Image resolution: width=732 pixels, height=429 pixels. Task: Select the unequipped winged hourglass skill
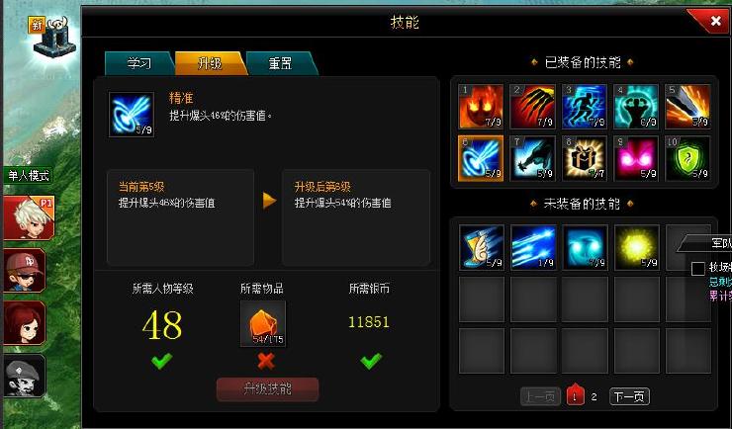(x=482, y=247)
